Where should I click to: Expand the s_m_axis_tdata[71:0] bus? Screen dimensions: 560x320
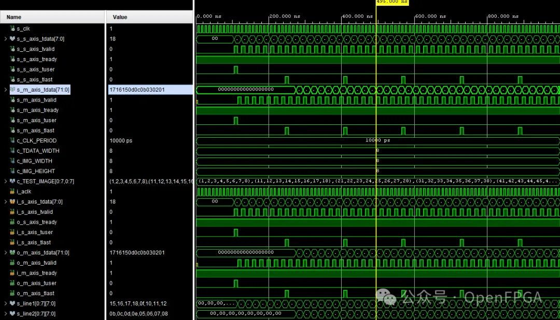point(5,90)
